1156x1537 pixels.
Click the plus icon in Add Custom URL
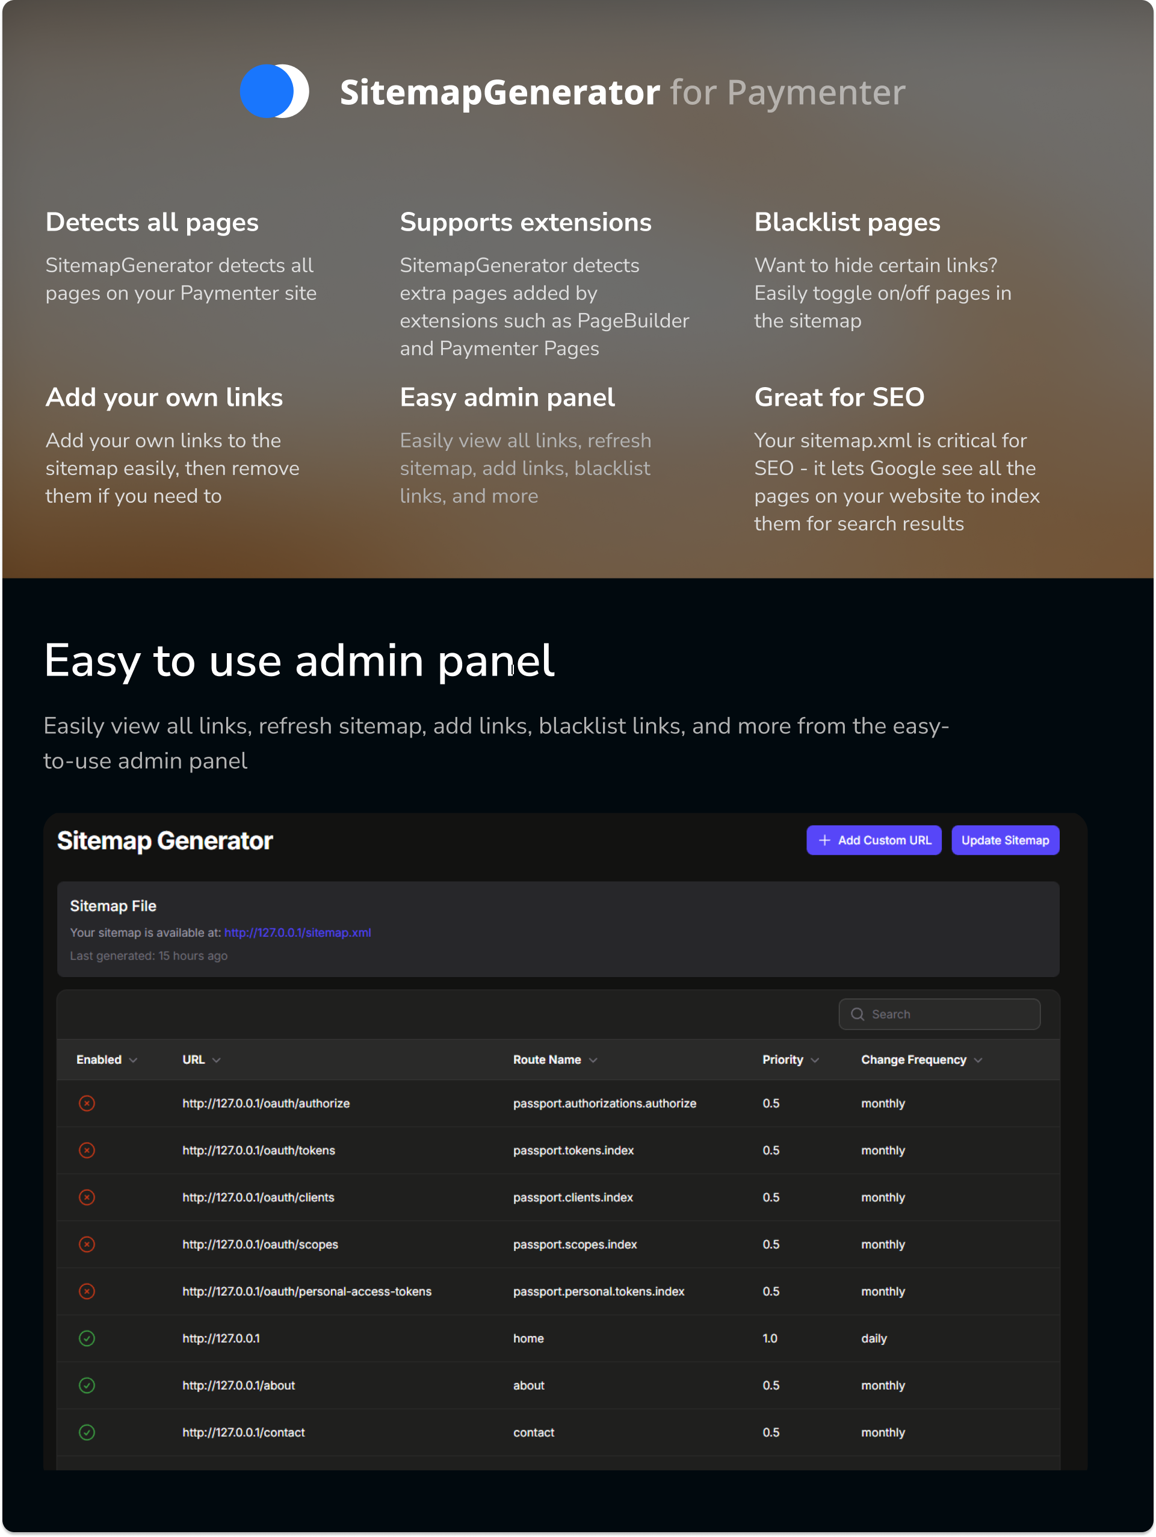pyautogui.click(x=824, y=840)
